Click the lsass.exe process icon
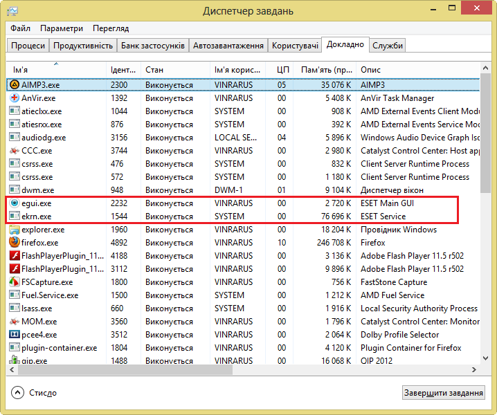This screenshot has width=497, height=415. [15, 308]
